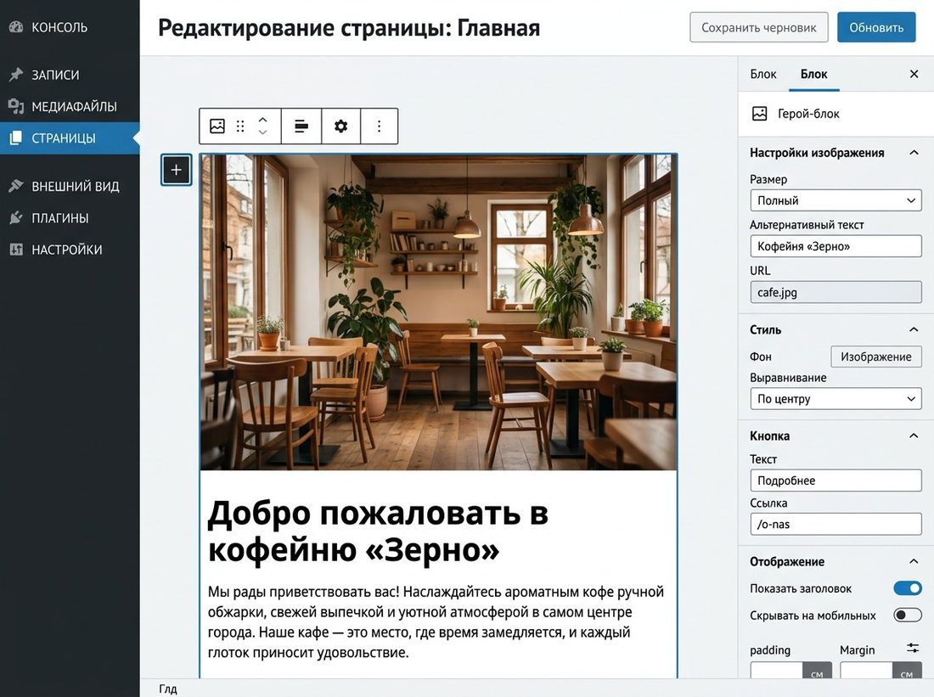Edit the button Текст field Подробнее
The height and width of the screenshot is (697, 934).
[836, 481]
